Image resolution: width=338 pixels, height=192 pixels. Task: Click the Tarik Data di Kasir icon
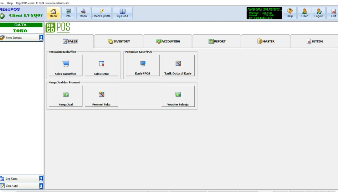tap(178, 65)
